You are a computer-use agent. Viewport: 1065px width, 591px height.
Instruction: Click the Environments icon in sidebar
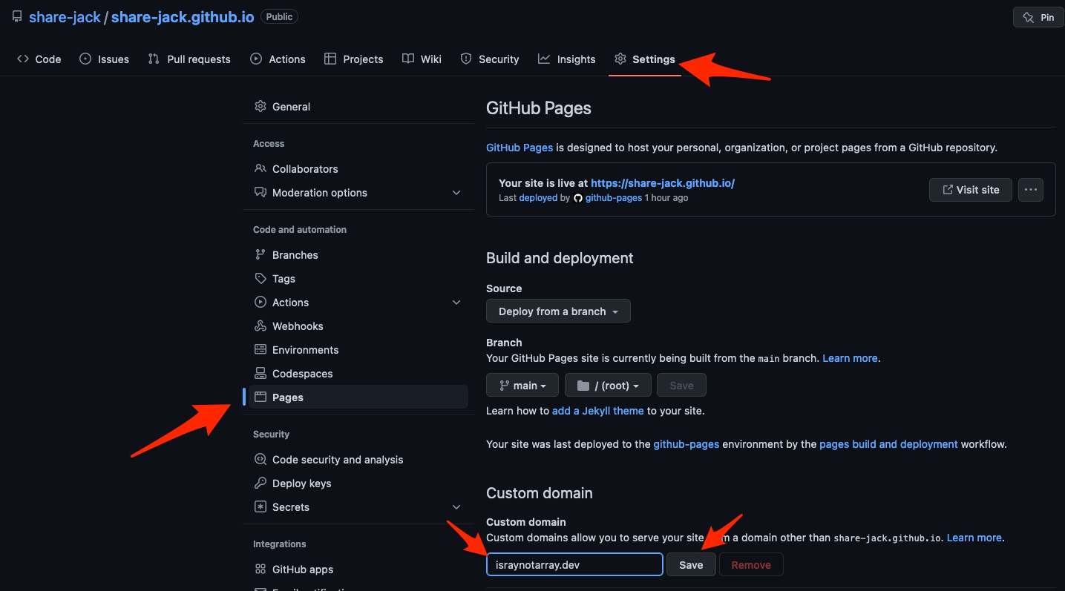[x=260, y=350]
